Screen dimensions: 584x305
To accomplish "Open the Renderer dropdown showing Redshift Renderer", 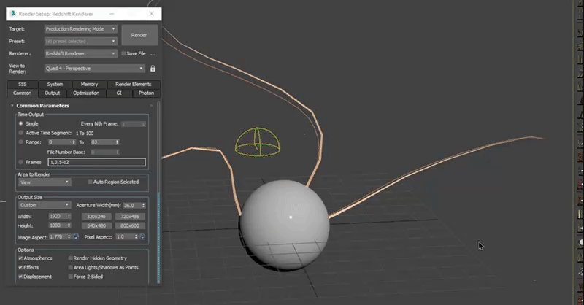I will tap(80, 53).
